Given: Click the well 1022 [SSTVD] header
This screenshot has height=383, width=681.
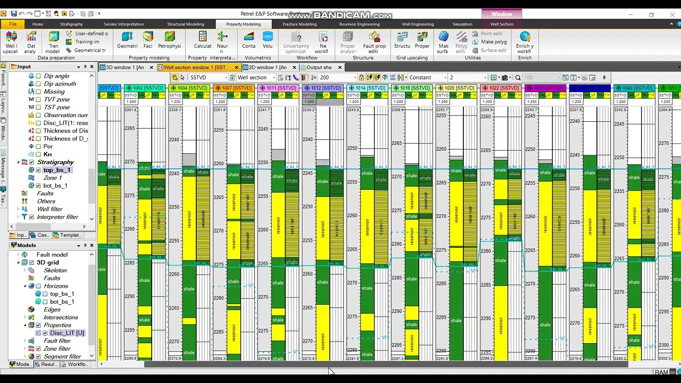Looking at the screenshot, I should point(501,88).
